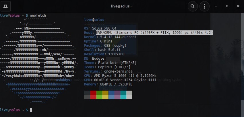Open the three-dot terminal menu

point(204,6)
